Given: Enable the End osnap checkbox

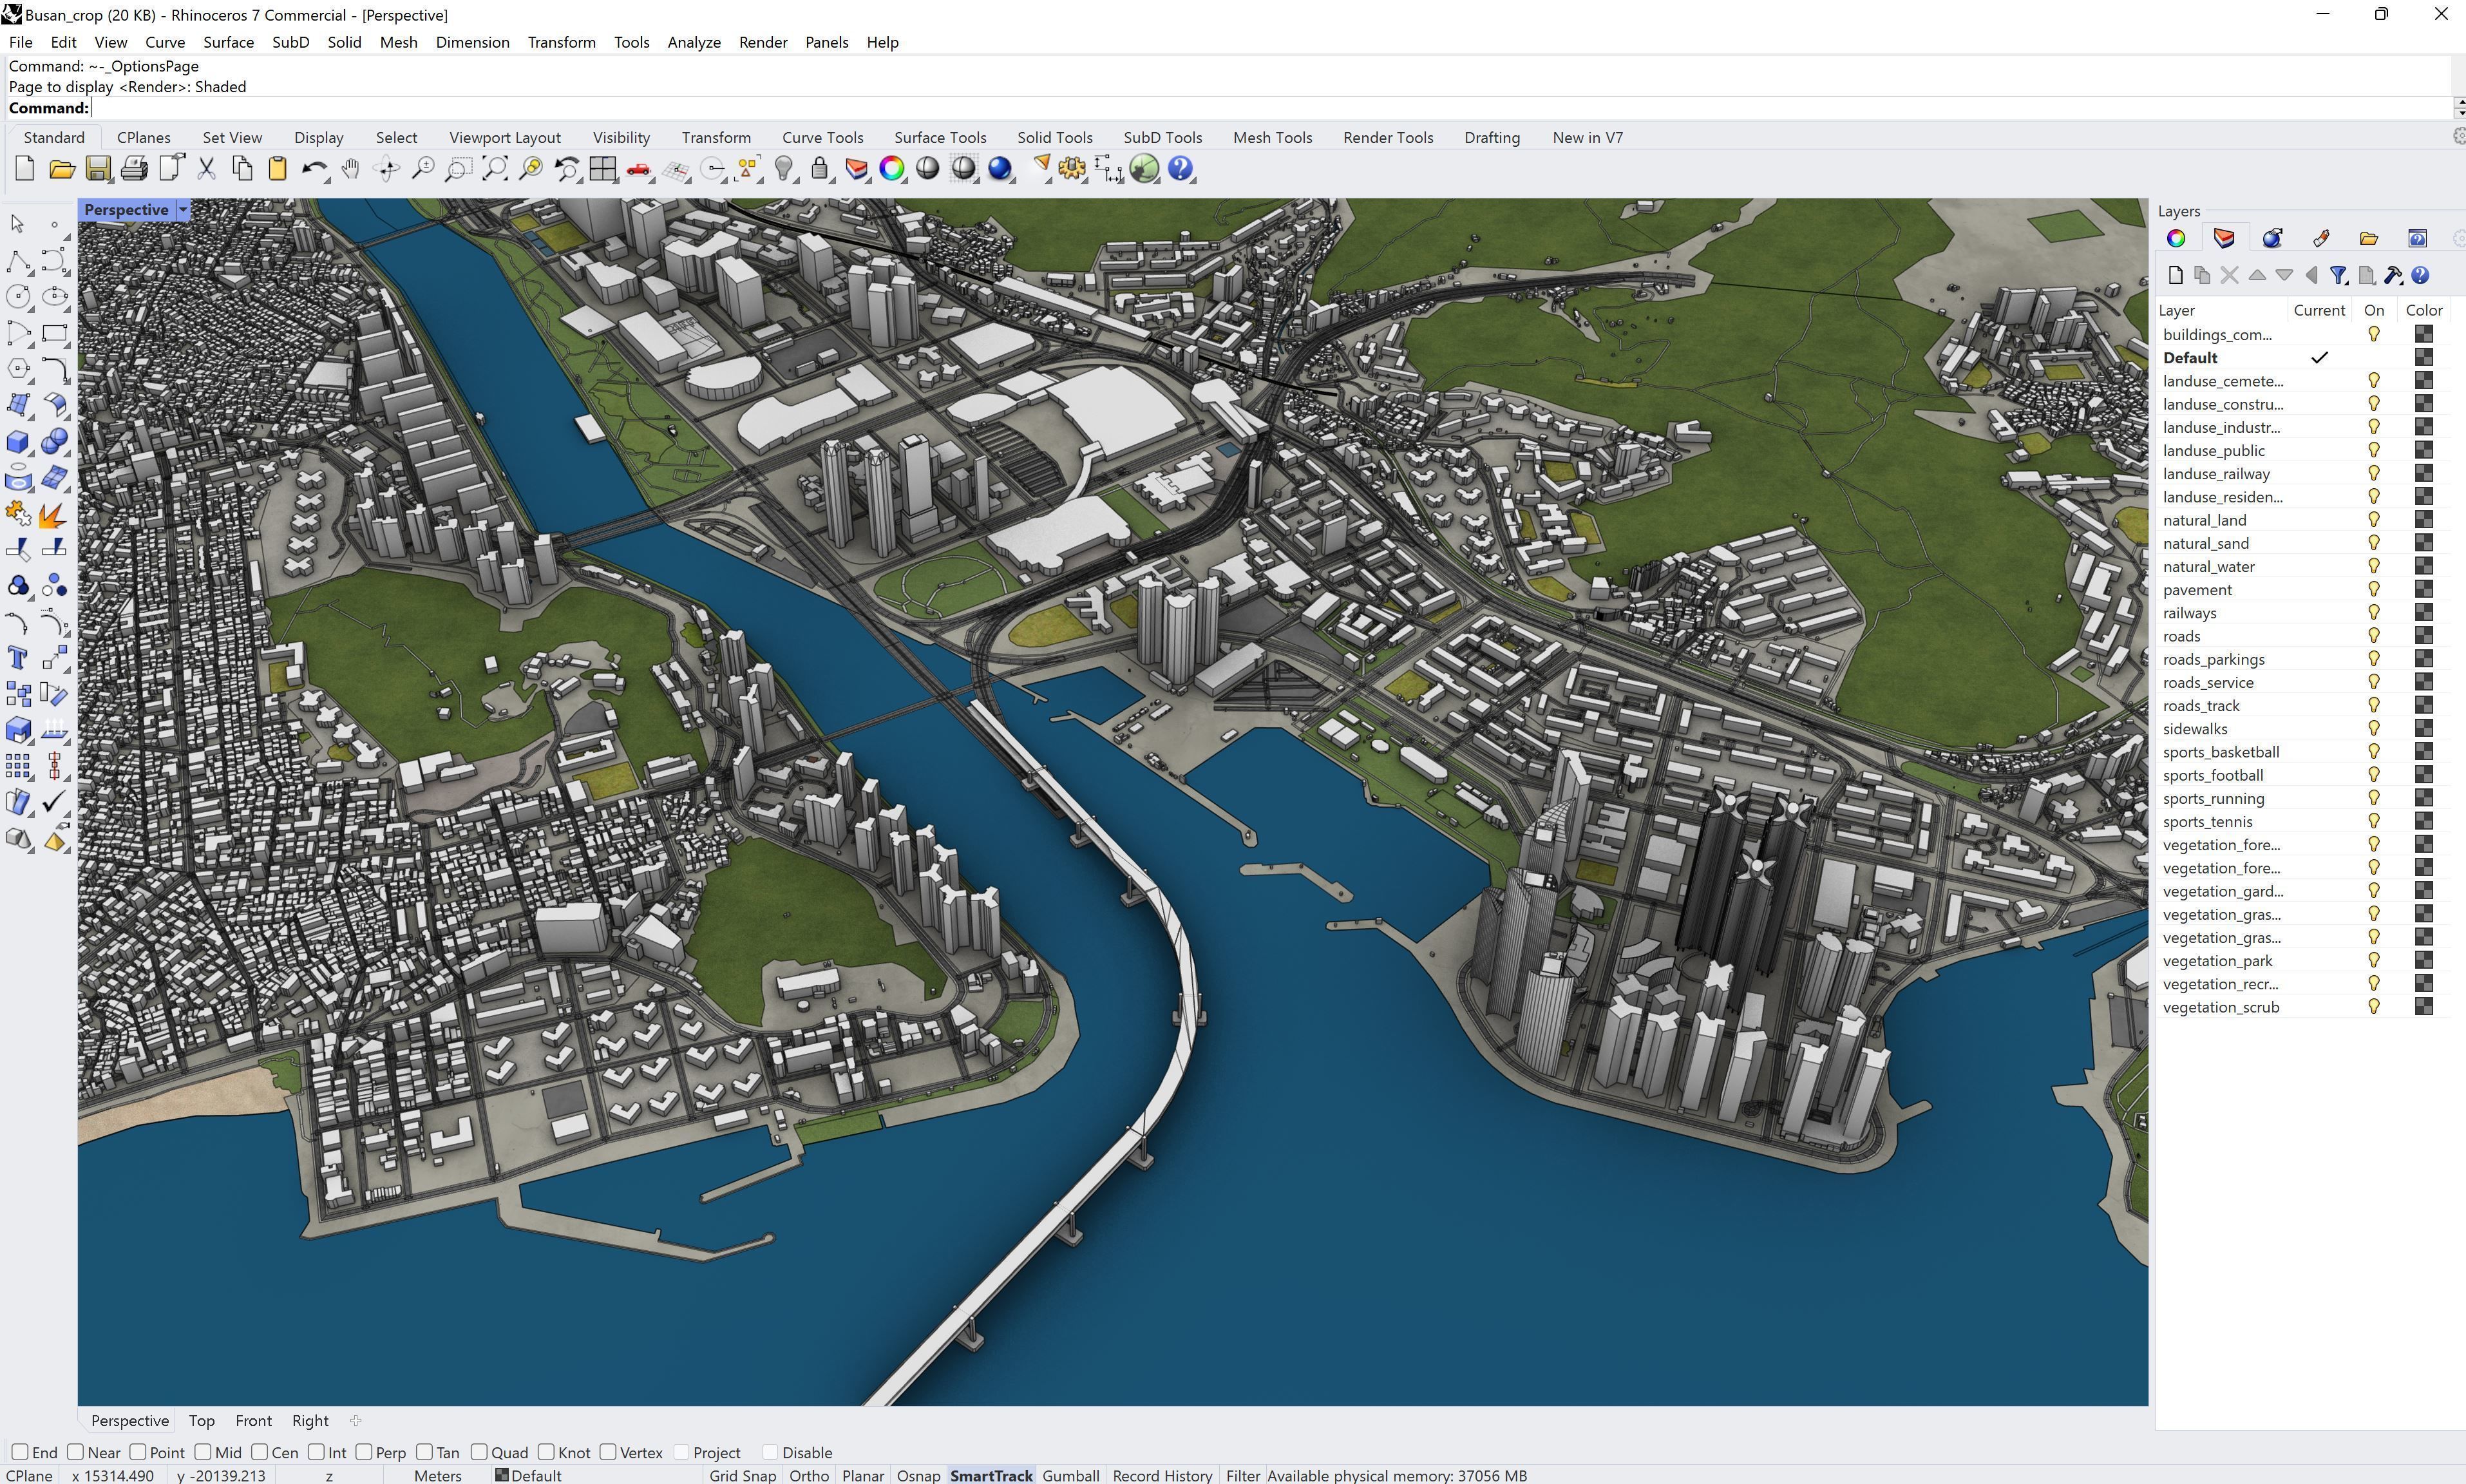Looking at the screenshot, I should [x=20, y=1452].
